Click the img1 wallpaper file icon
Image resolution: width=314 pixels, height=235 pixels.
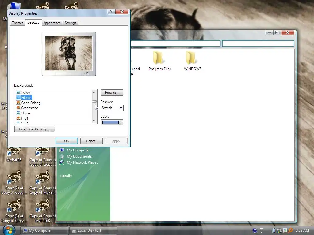[18, 118]
